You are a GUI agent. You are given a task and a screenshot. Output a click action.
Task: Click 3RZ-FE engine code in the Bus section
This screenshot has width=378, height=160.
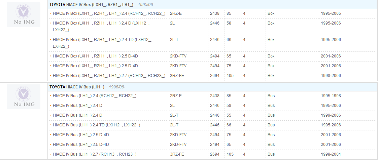point(177,154)
